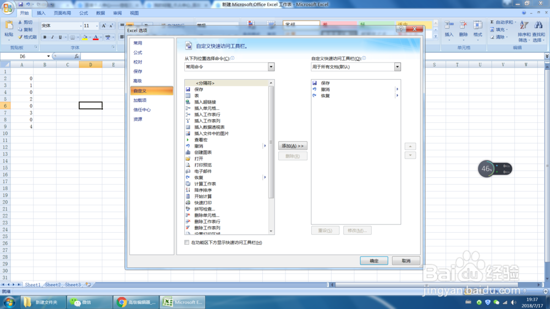Switch to the 校对 options category
Screen dimensions: 550x309
[x=152, y=62]
